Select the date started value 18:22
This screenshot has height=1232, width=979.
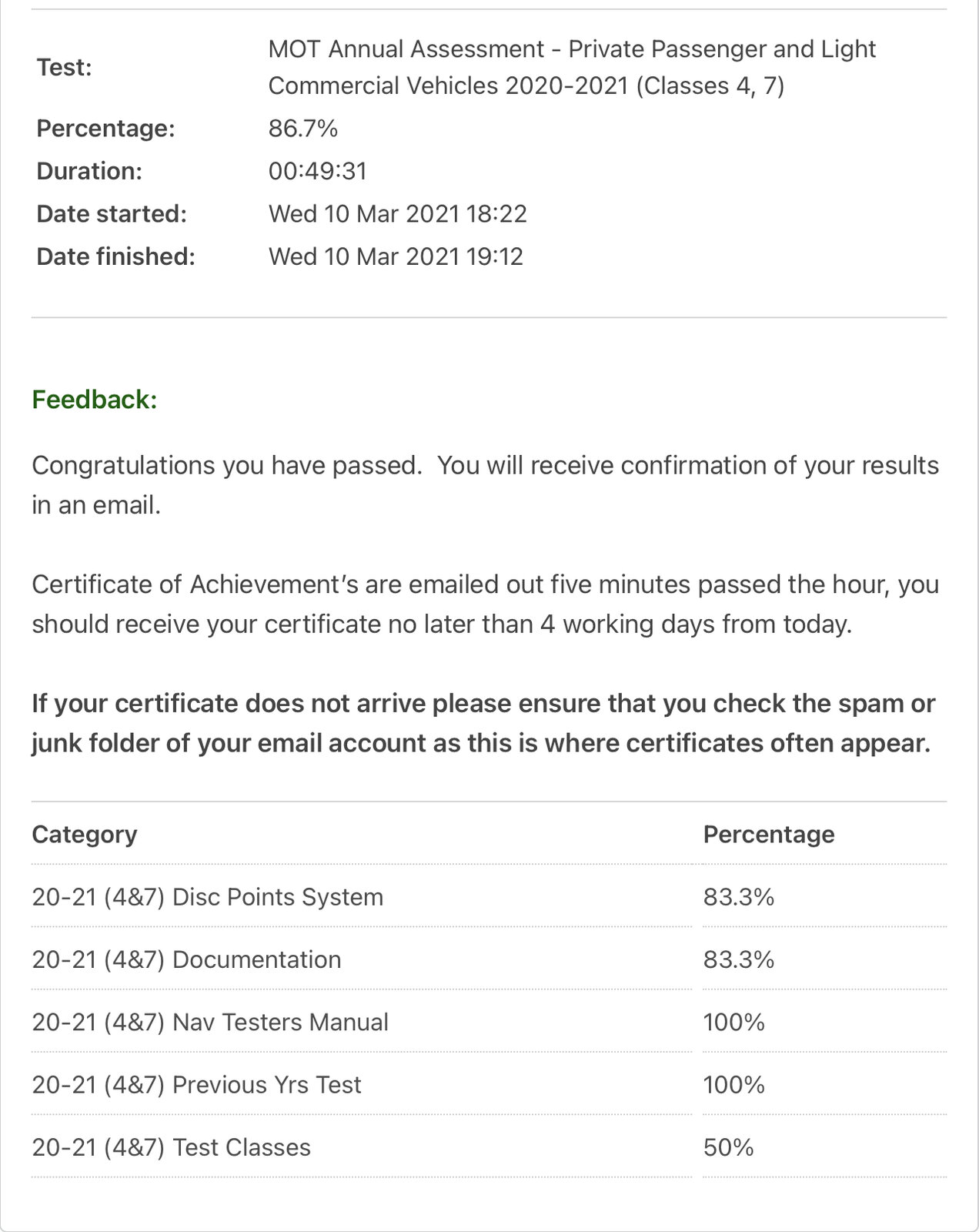[397, 213]
